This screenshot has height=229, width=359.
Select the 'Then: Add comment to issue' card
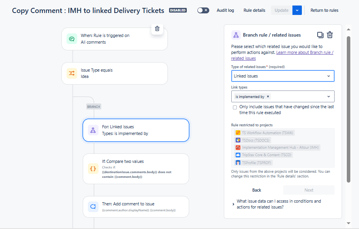[x=136, y=207]
